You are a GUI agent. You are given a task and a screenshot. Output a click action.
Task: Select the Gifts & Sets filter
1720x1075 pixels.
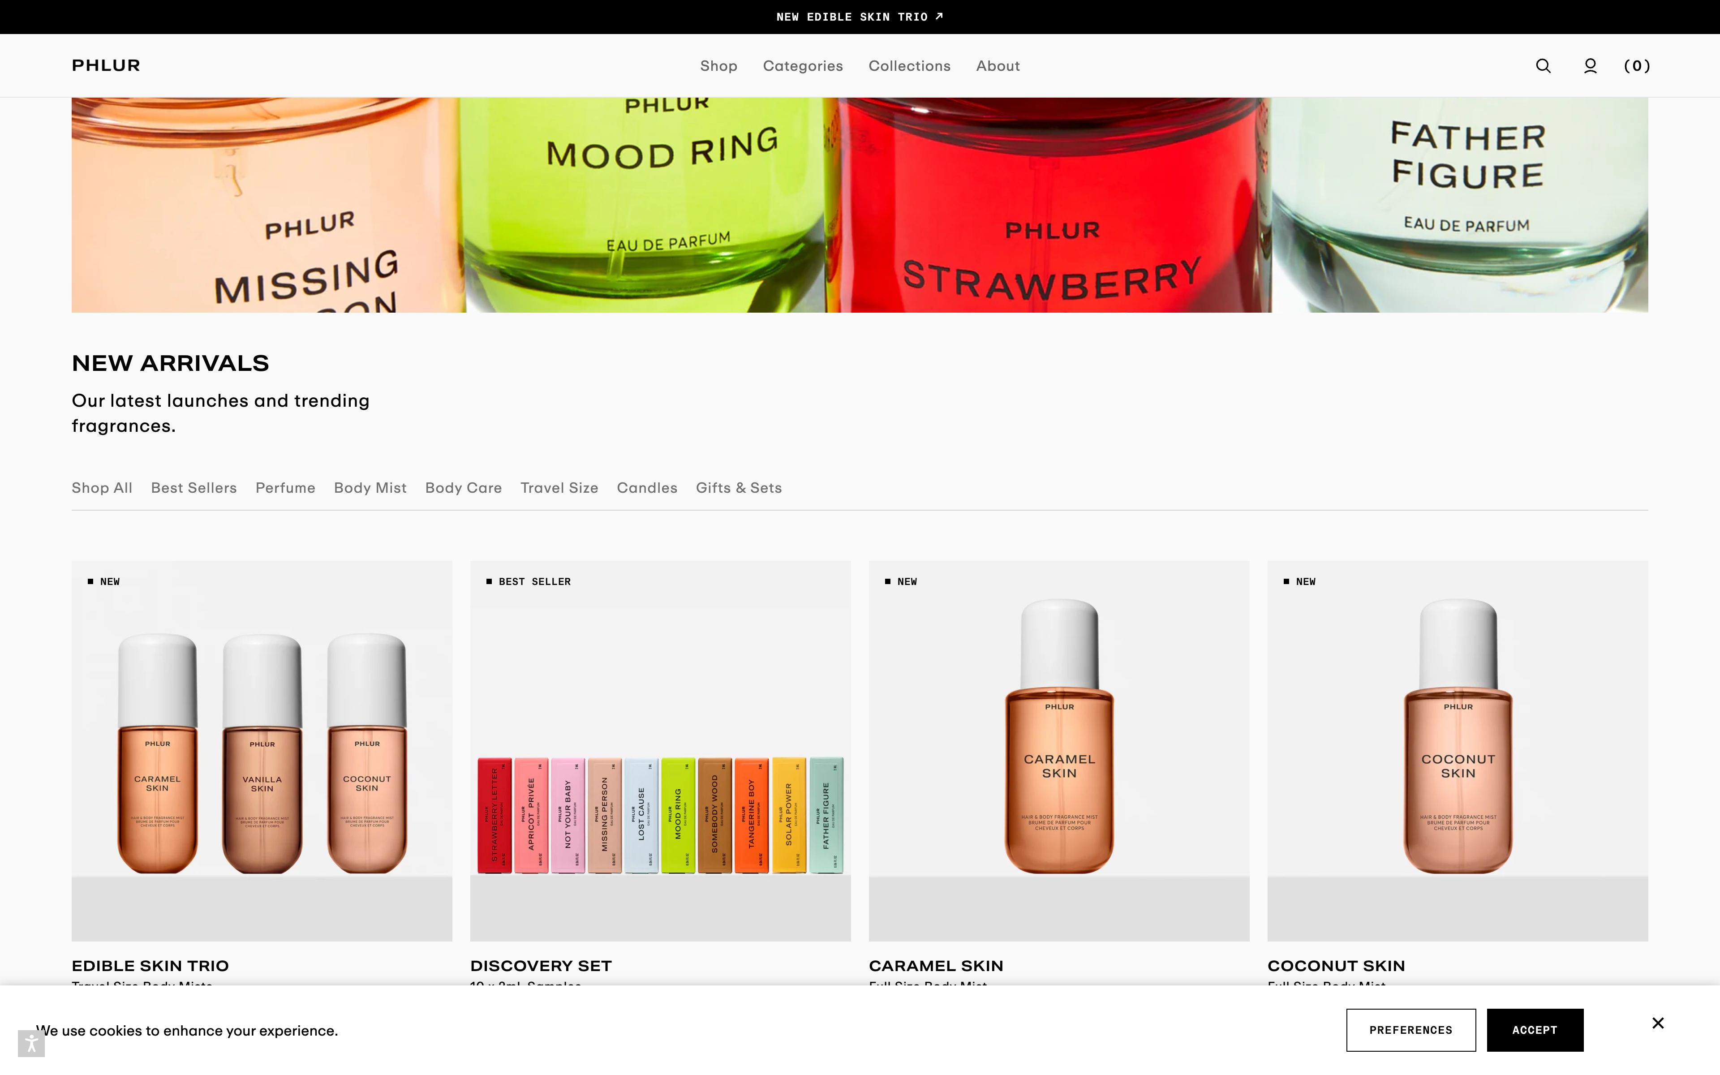click(739, 488)
